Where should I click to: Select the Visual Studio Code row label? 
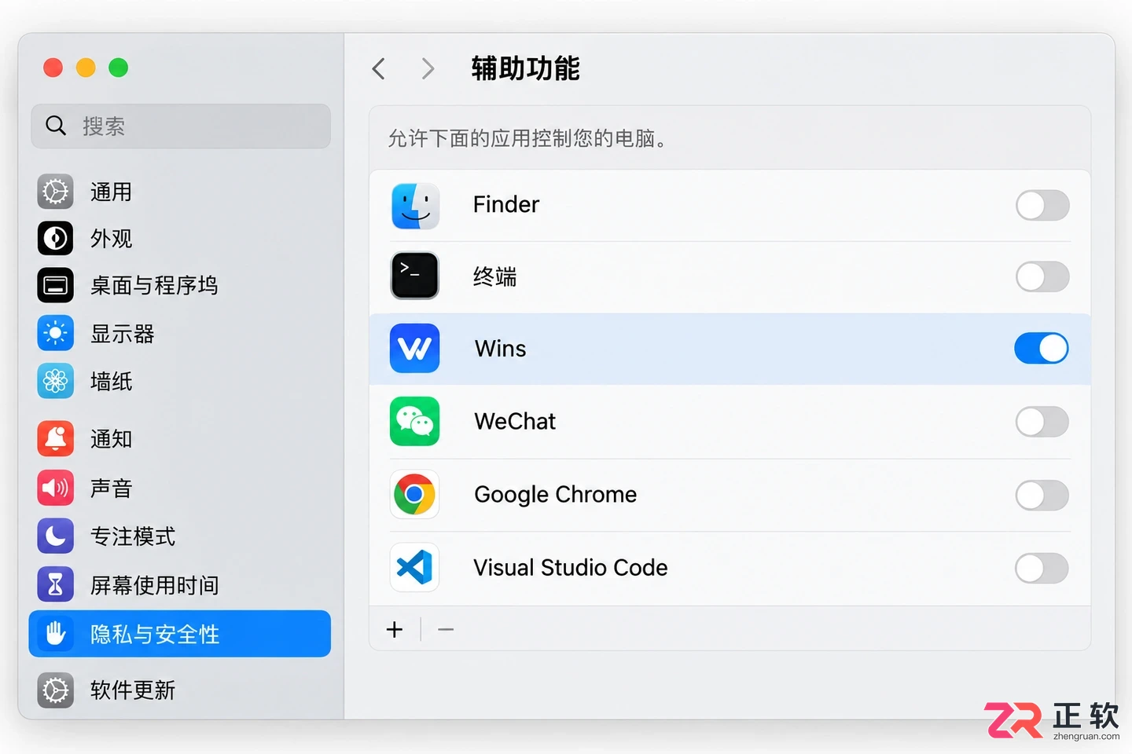[571, 568]
